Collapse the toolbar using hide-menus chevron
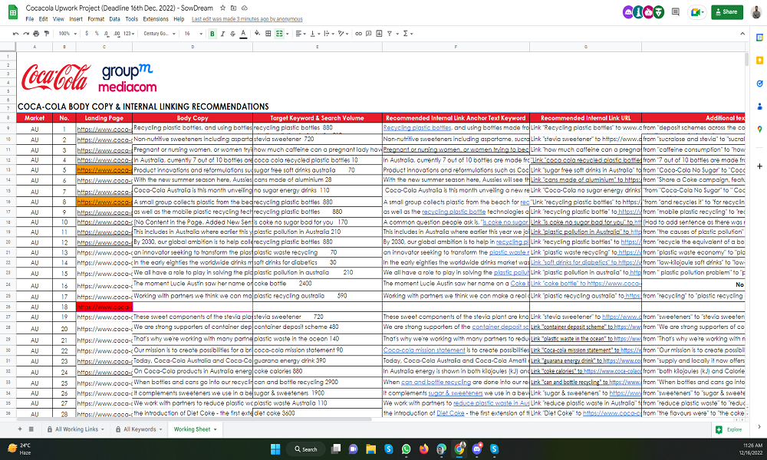 click(x=742, y=34)
